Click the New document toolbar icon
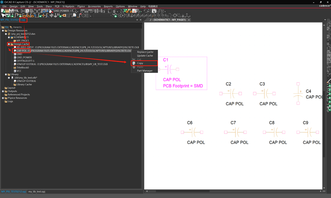Screen dimensions: 331x198 click(x=3, y=11)
